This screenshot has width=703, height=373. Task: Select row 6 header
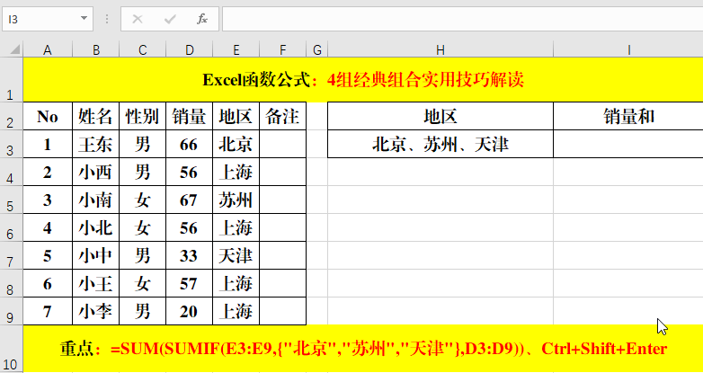12,227
